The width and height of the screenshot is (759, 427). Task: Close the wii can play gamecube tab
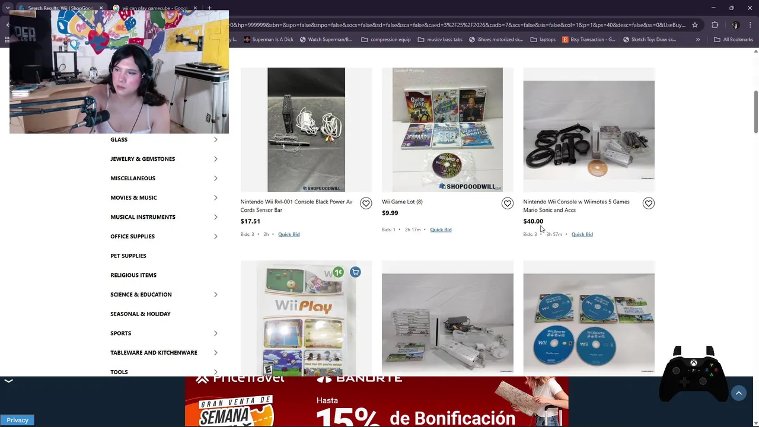pyautogui.click(x=194, y=8)
